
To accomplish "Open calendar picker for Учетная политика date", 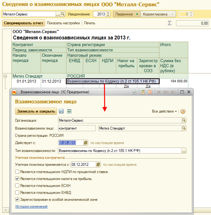I will point(98,165).
